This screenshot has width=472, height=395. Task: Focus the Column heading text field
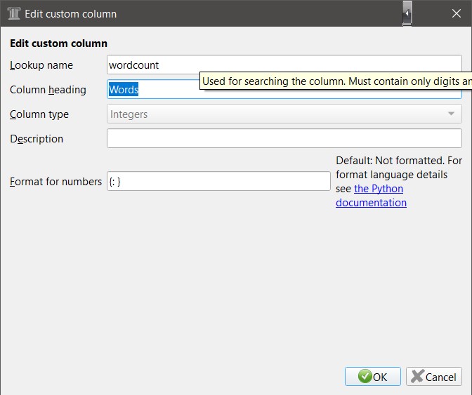(153, 90)
